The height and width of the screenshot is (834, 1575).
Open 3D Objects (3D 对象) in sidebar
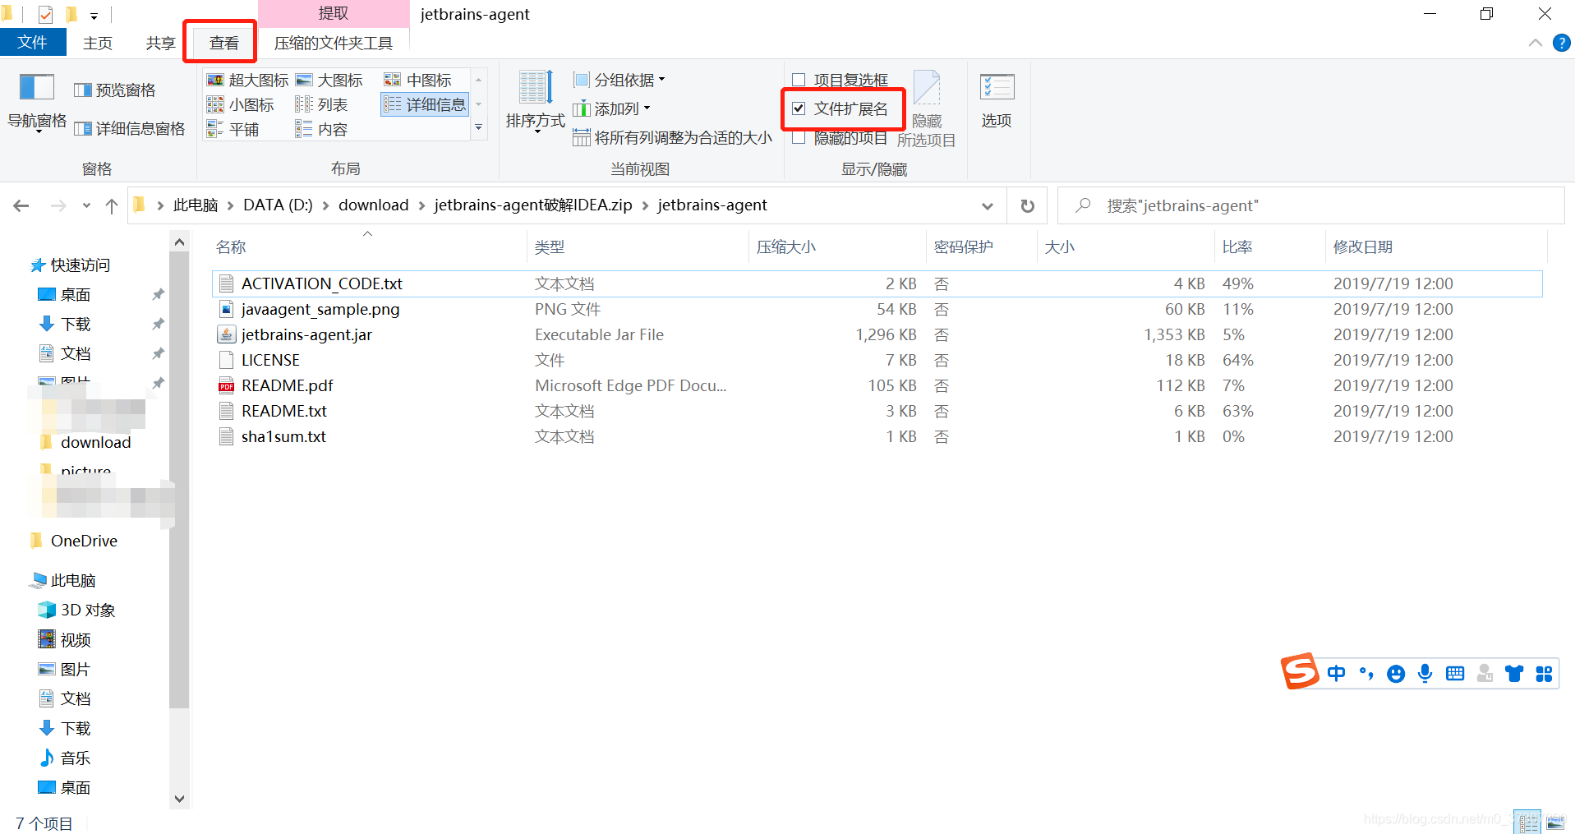[77, 610]
